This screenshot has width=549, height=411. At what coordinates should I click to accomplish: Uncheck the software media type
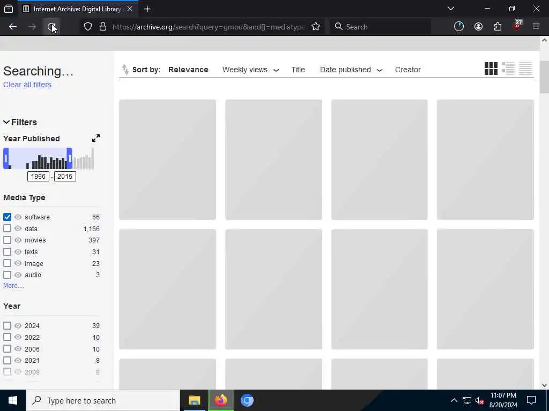[x=7, y=217]
